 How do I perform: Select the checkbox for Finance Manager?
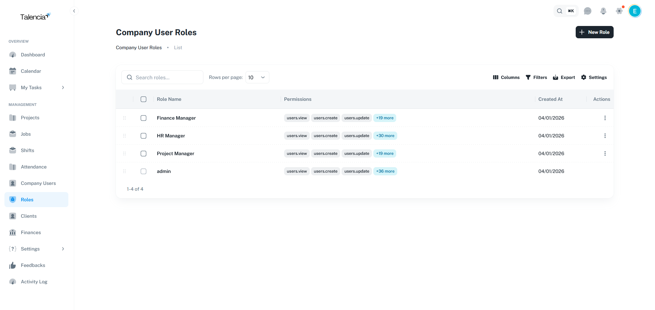click(143, 118)
